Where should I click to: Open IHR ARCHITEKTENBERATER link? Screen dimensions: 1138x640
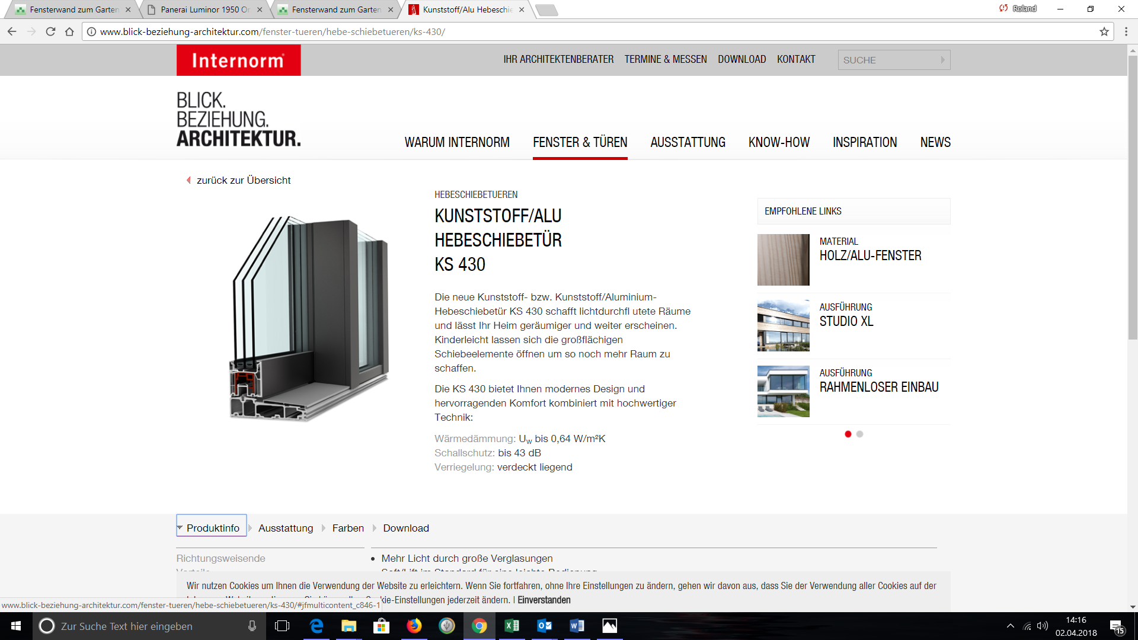click(558, 59)
